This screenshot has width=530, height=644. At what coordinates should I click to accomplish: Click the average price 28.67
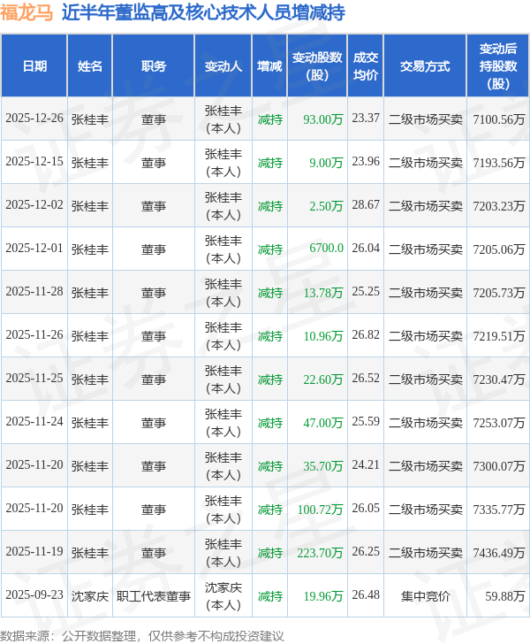coord(366,205)
